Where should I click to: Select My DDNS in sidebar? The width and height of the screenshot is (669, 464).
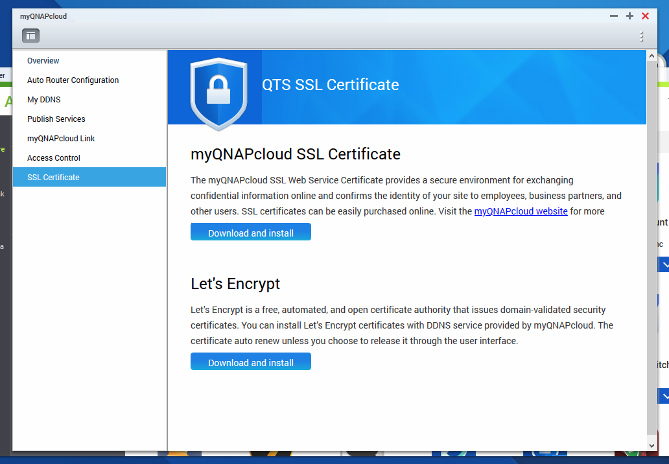coord(44,100)
